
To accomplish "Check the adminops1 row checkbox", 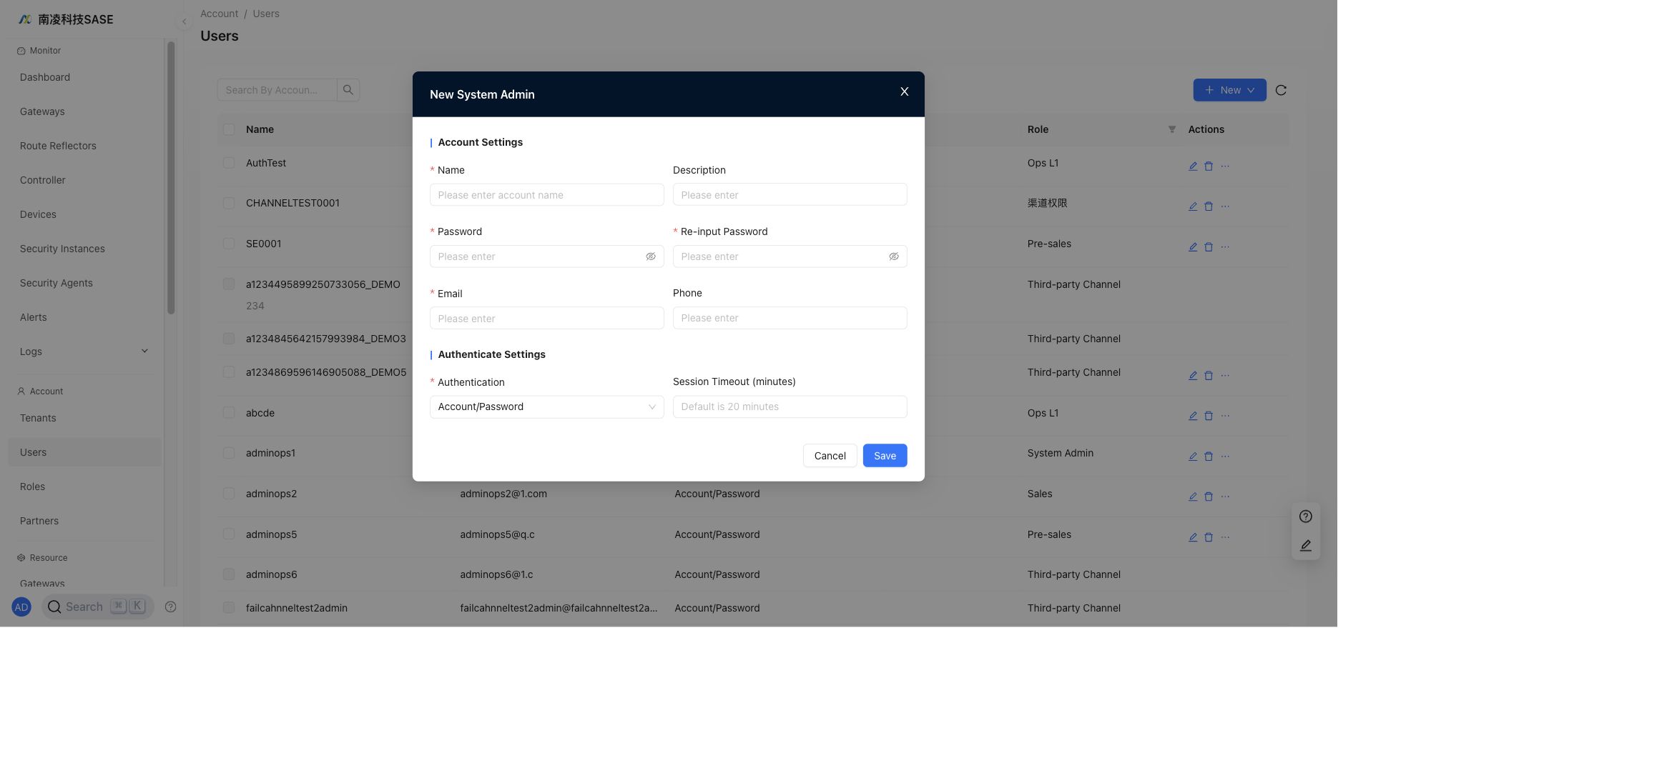I will pyautogui.click(x=228, y=453).
